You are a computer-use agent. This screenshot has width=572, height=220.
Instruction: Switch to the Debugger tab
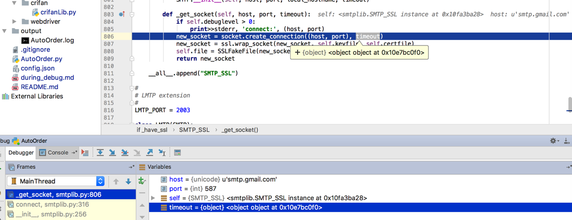(21, 153)
